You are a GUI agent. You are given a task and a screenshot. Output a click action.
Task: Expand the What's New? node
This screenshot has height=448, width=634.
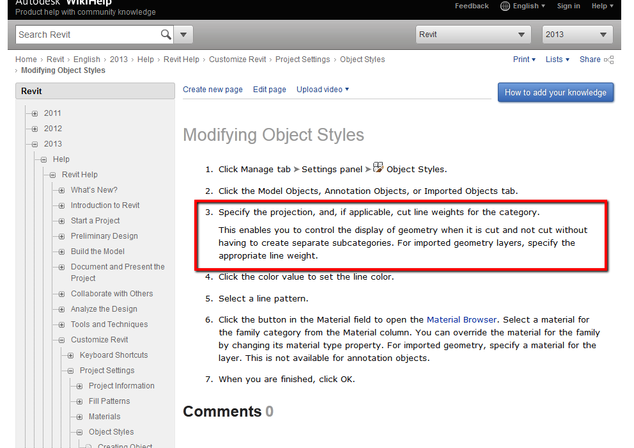pyautogui.click(x=61, y=190)
